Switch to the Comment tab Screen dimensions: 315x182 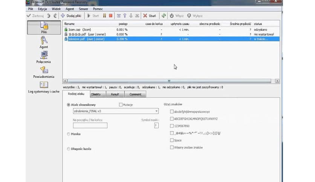135,94
